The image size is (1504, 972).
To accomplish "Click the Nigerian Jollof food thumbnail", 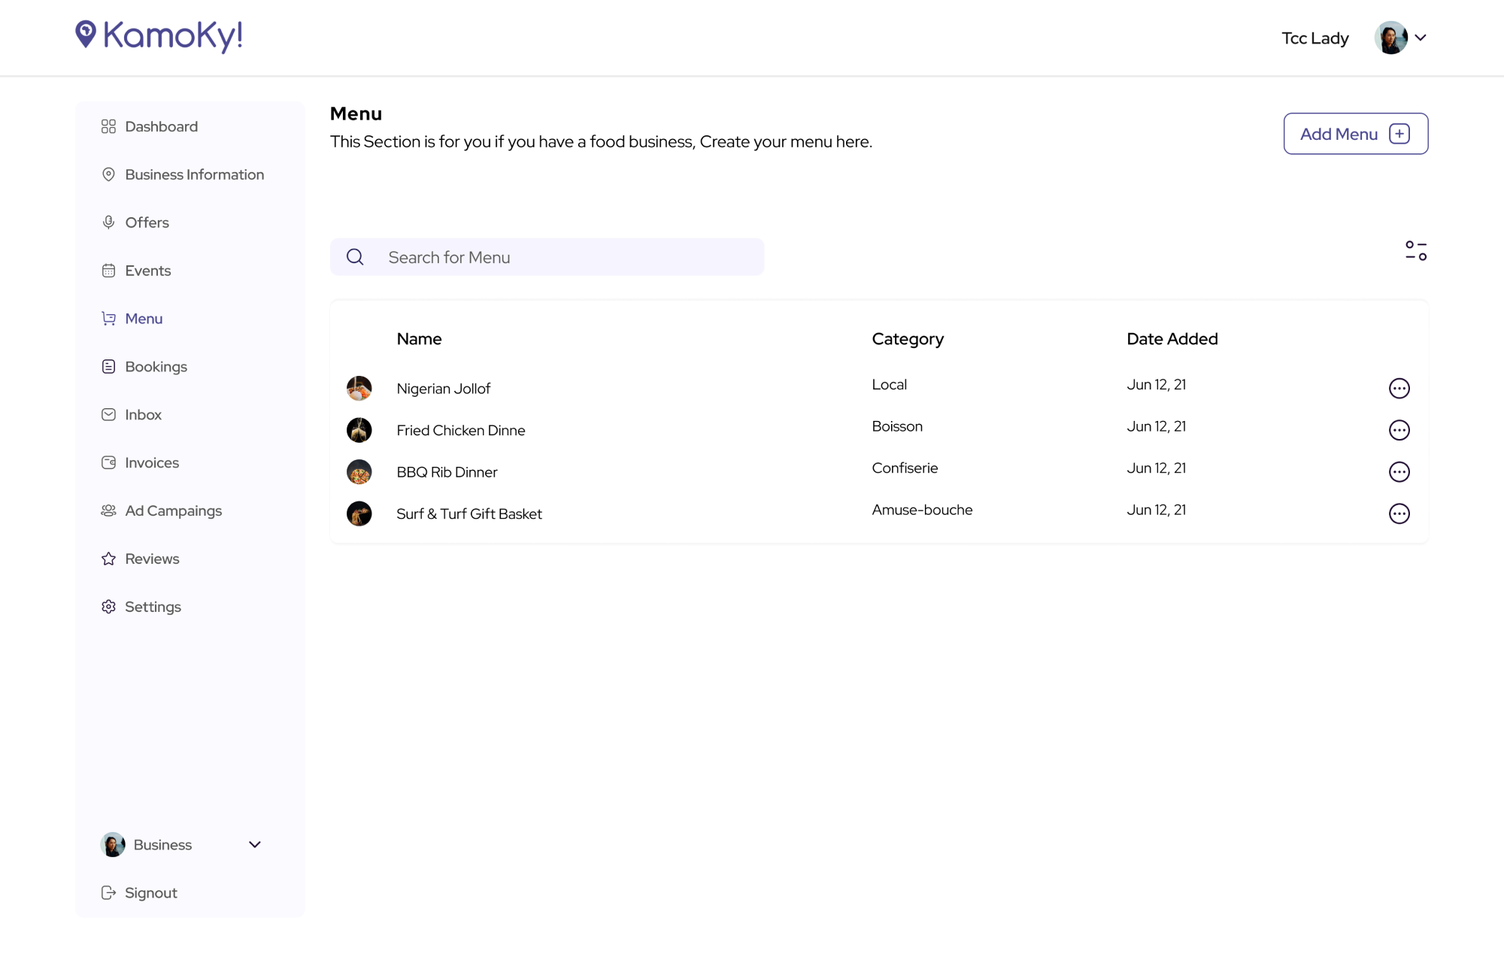I will (x=359, y=389).
